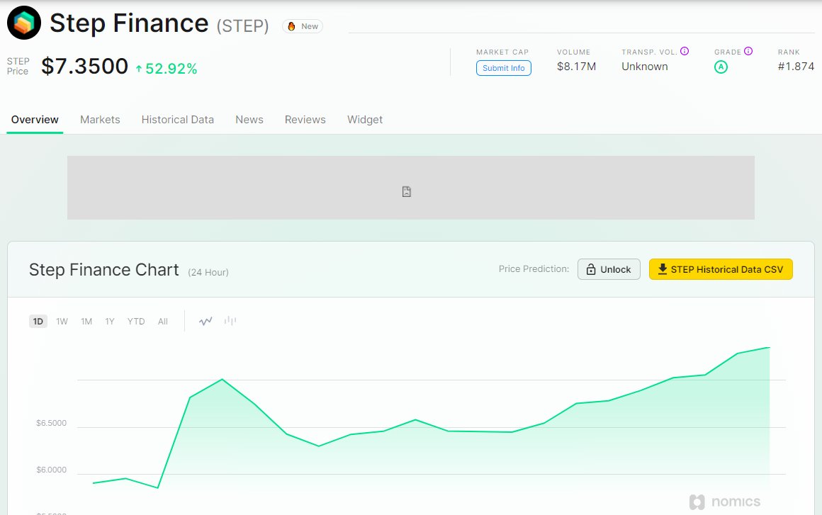Open the Transp. Vol. info icon
The width and height of the screenshot is (822, 515).
(685, 51)
